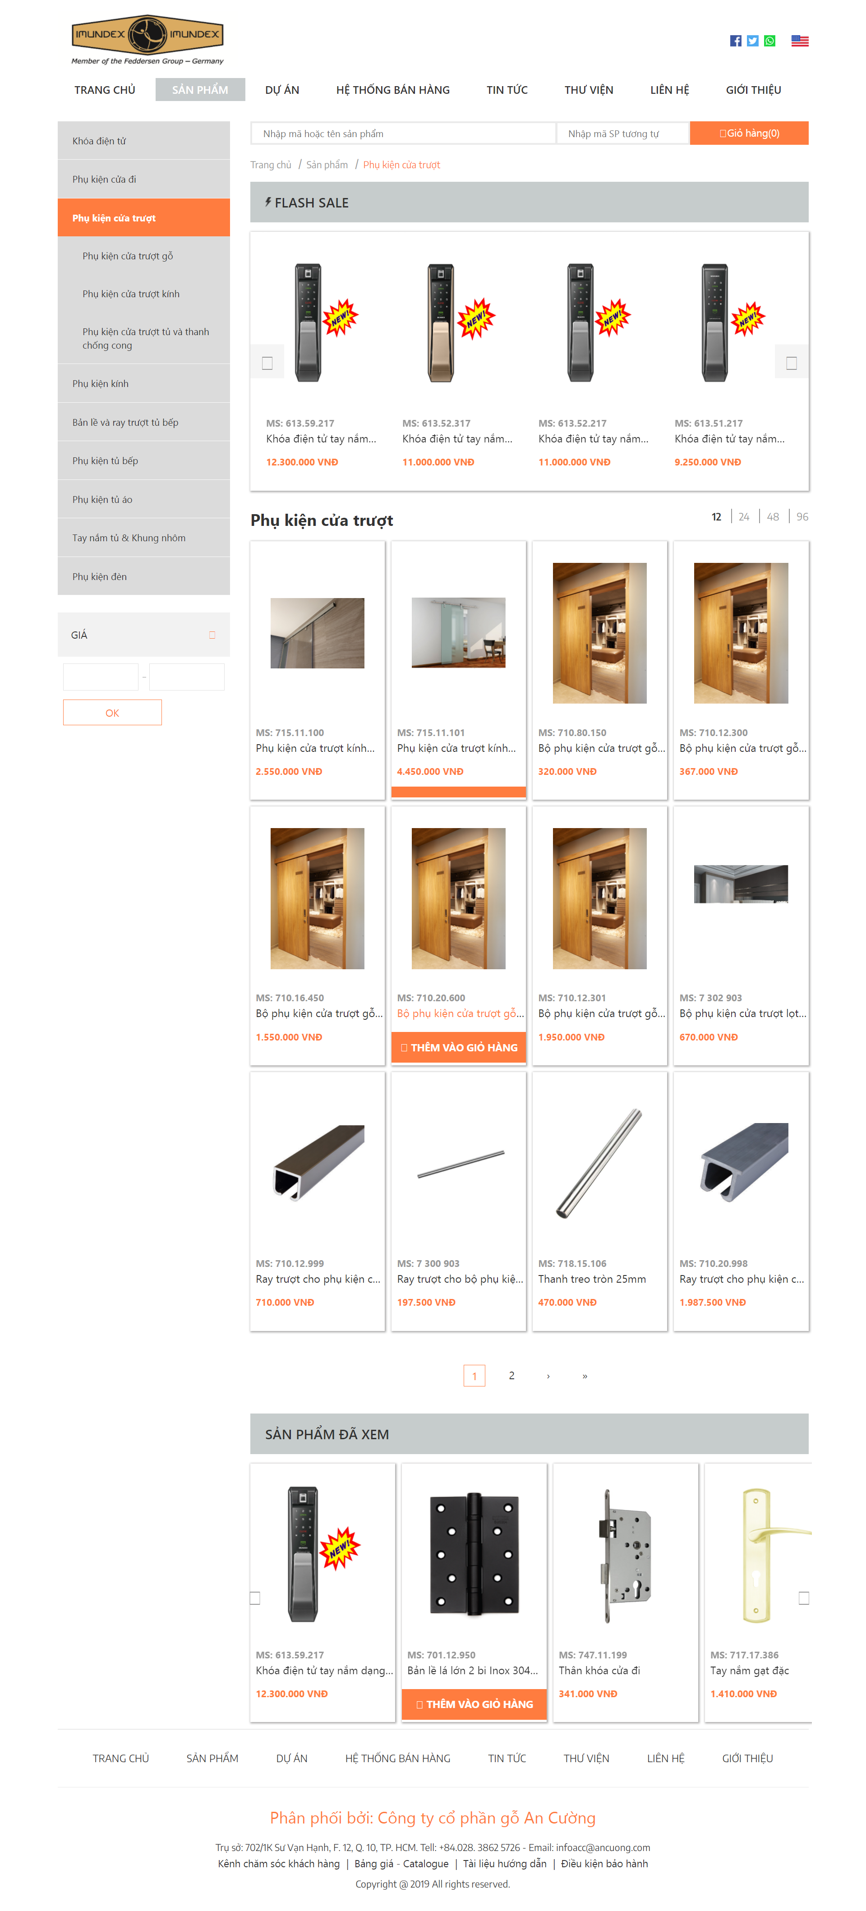Open the Twitter social icon
The height and width of the screenshot is (1911, 866).
[752, 41]
